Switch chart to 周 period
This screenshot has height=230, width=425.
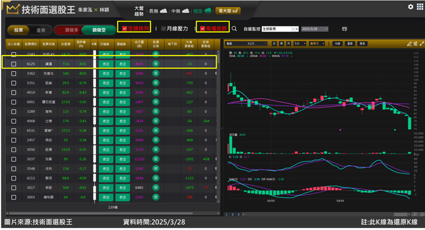pyautogui.click(x=282, y=44)
